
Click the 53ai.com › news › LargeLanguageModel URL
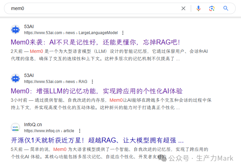point(71,33)
